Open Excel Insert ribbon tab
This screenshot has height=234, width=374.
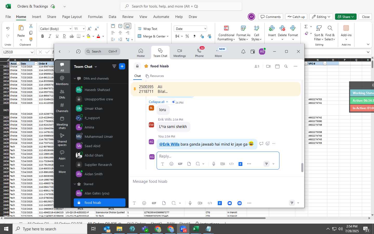[x=36, y=17]
